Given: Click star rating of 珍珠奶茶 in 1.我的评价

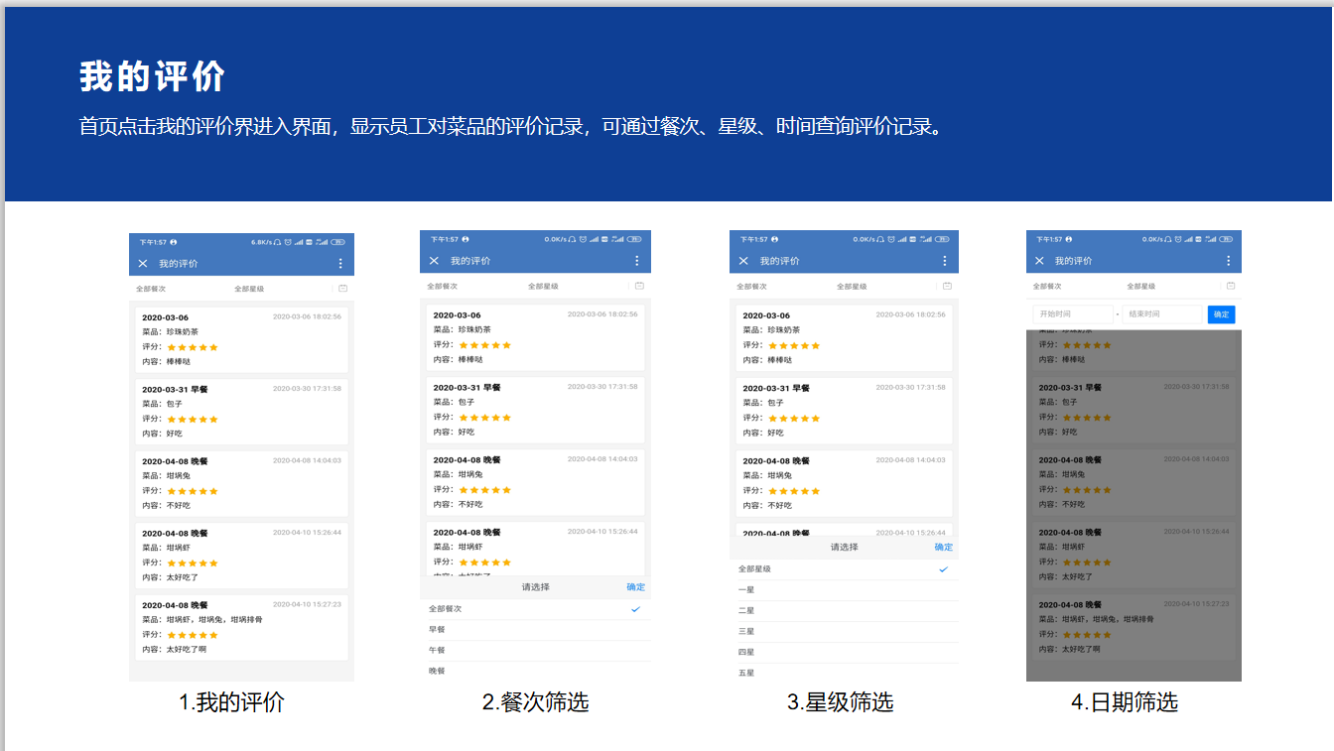Looking at the screenshot, I should pos(193,347).
